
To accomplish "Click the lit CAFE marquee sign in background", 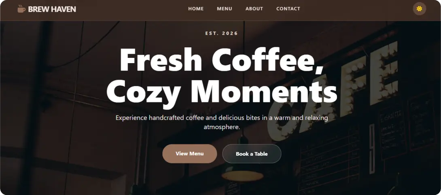I will (333, 90).
